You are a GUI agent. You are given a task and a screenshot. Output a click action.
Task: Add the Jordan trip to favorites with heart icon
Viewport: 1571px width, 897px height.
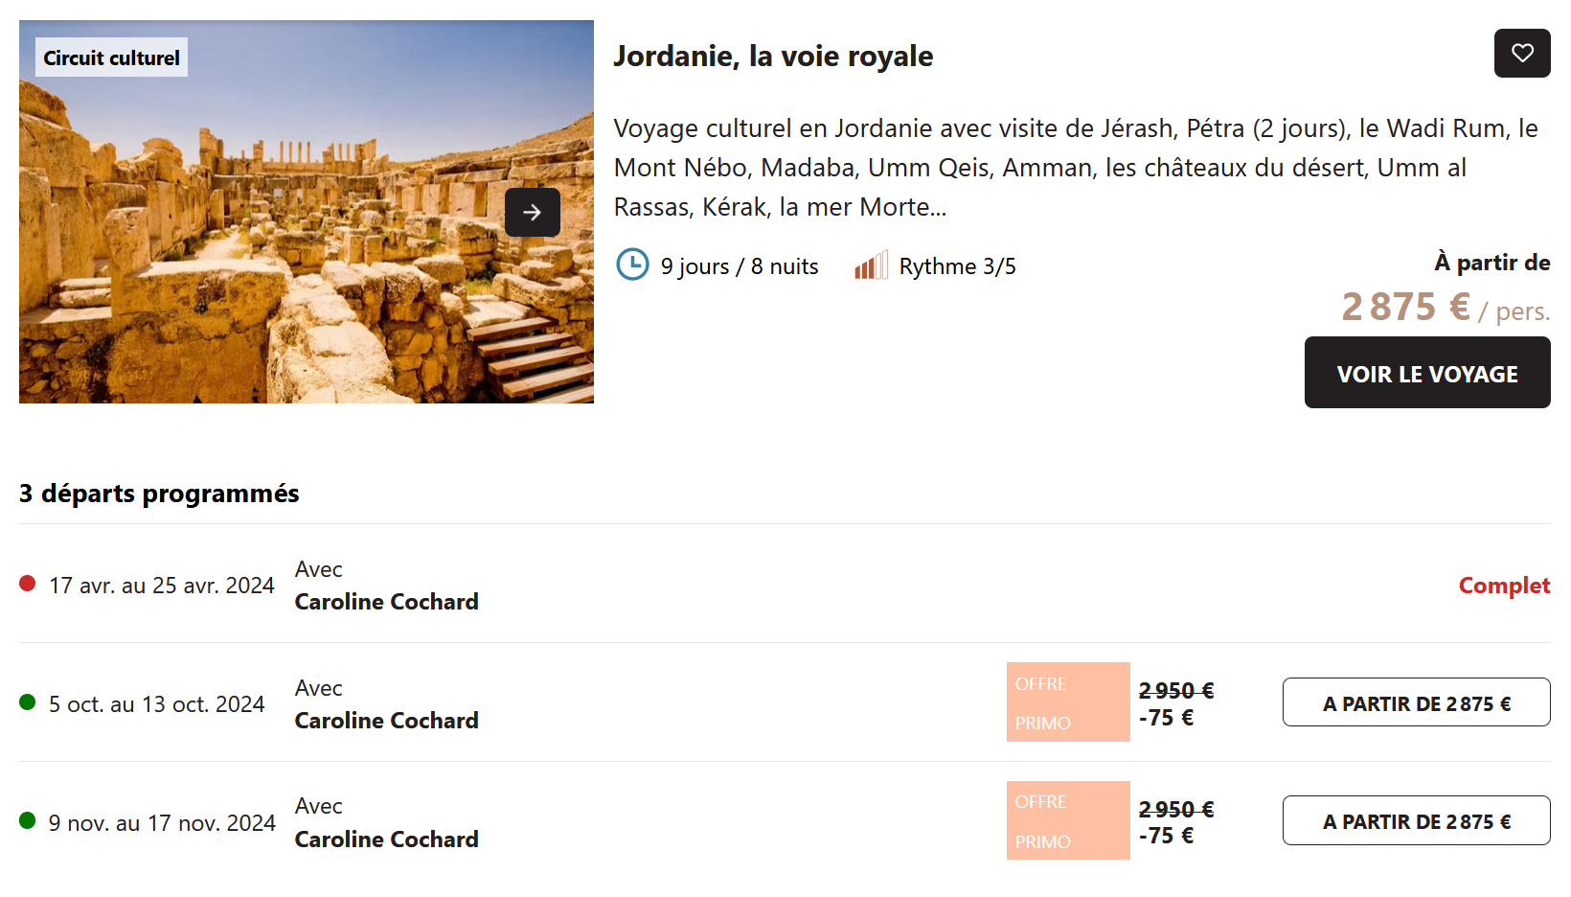(1522, 54)
